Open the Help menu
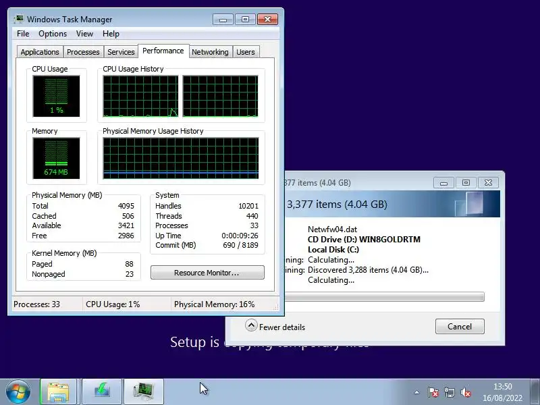540x405 pixels. point(111,34)
